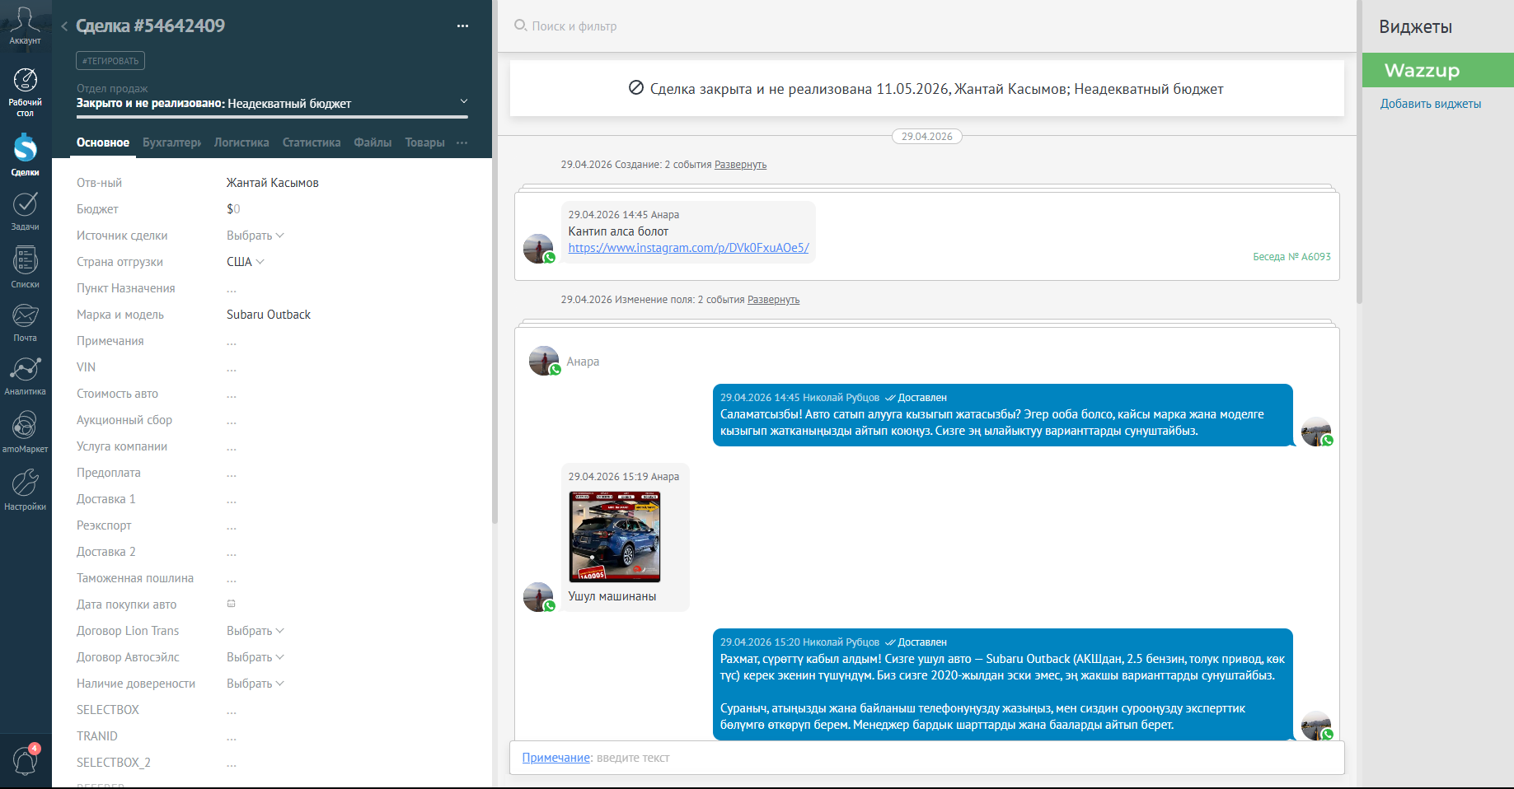Switch to Бухгалтерия tab

(x=171, y=142)
